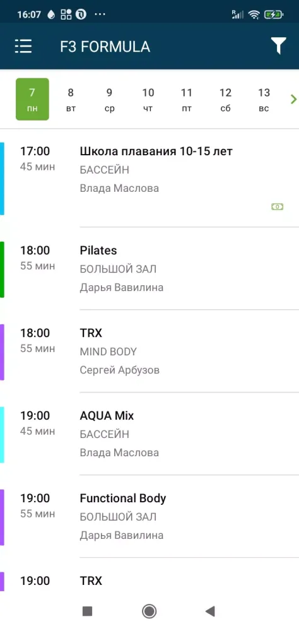Tap the Wi-Fi status bar icon
Viewport: 299px width, 631px height.
click(x=254, y=15)
